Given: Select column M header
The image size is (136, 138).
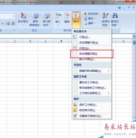Looking at the screenshot, I should tap(61, 41).
